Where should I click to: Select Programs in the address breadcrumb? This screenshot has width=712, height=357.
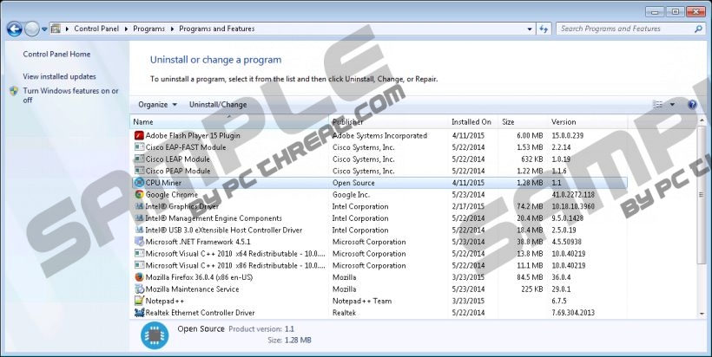click(x=149, y=29)
